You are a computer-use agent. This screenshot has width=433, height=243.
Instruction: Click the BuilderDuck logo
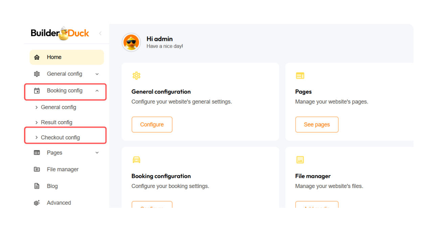pos(60,33)
